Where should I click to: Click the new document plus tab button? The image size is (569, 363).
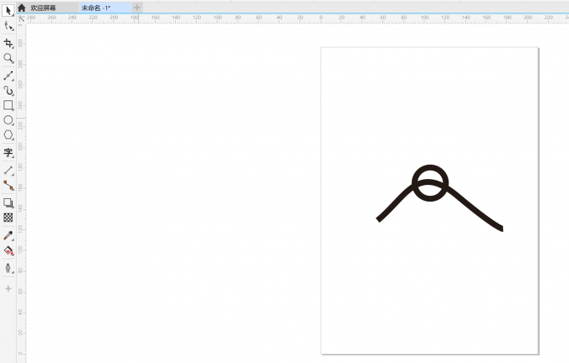click(x=137, y=8)
